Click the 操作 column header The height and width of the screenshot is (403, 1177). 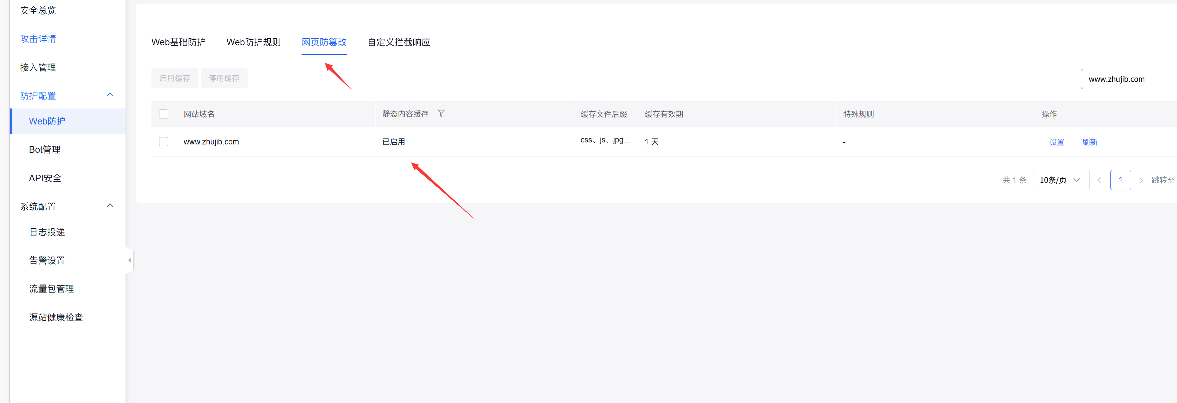coord(1049,114)
